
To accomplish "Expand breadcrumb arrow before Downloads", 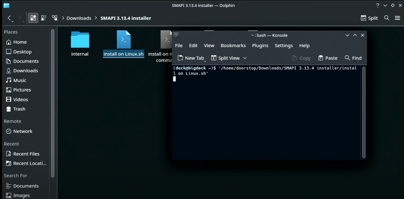I will pyautogui.click(x=63, y=18).
